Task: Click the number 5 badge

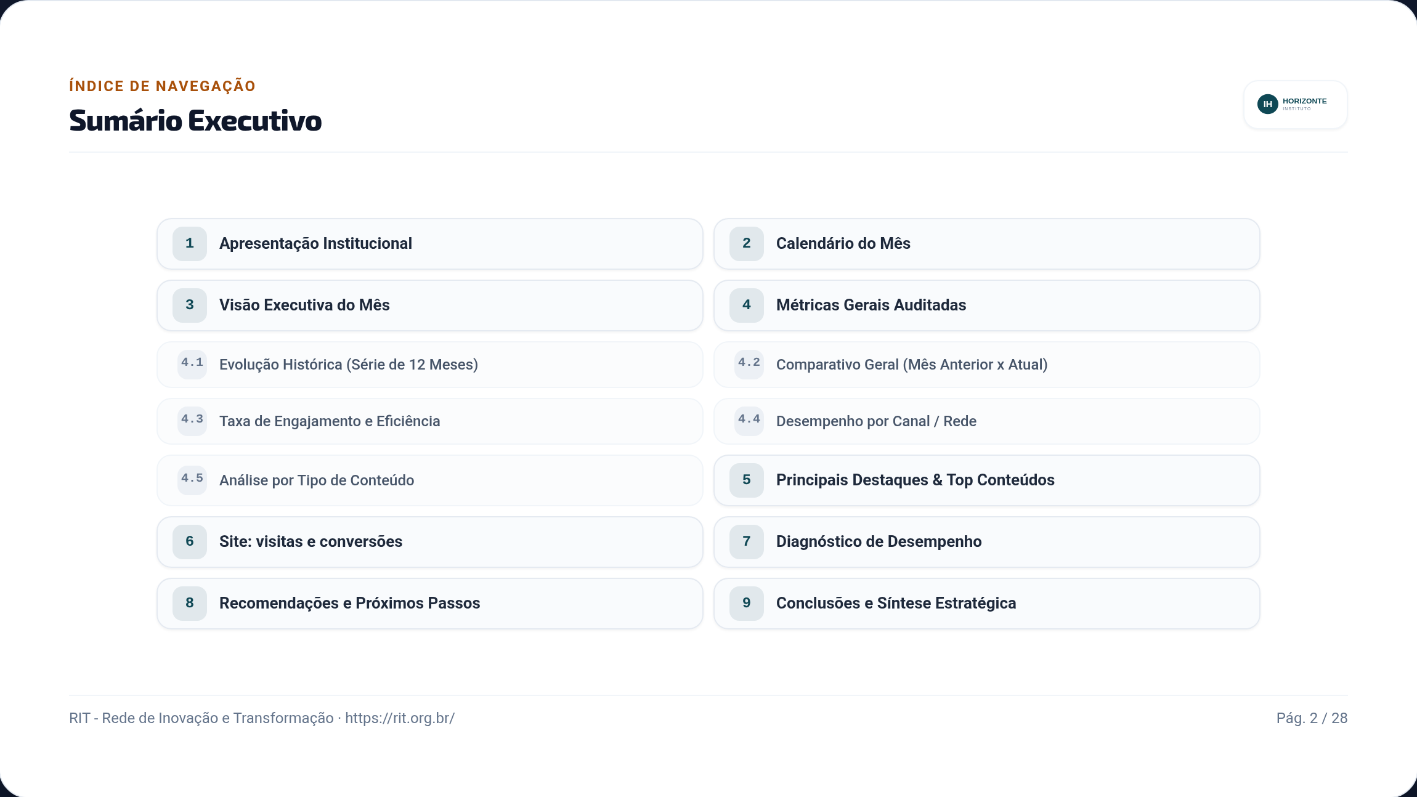Action: pyautogui.click(x=747, y=480)
